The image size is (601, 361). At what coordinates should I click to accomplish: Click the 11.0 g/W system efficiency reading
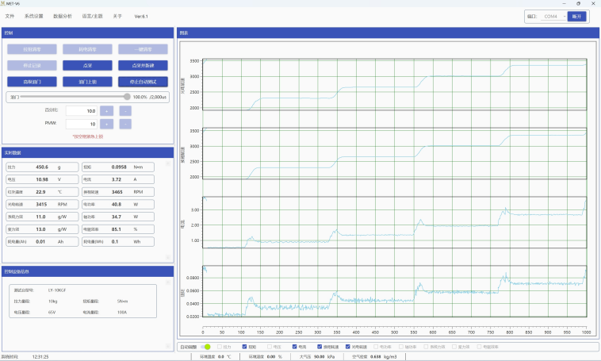click(42, 217)
